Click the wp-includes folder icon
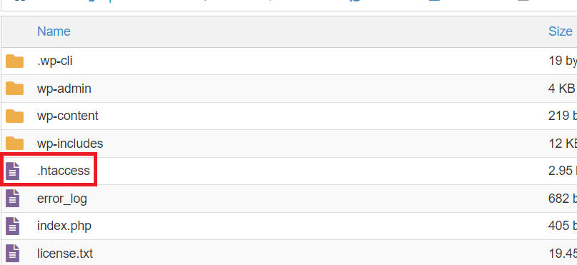This screenshot has width=577, height=265. pyautogui.click(x=14, y=144)
